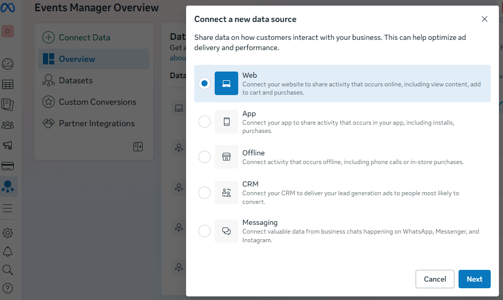The width and height of the screenshot is (503, 300).
Task: Click the Meta logo icon
Action: tap(8, 9)
